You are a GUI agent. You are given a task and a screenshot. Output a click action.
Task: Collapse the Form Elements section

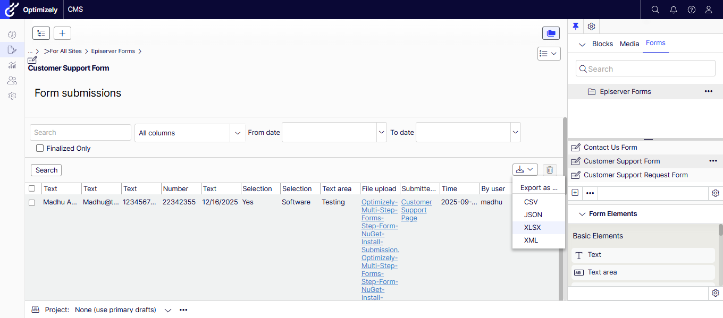tap(581, 214)
